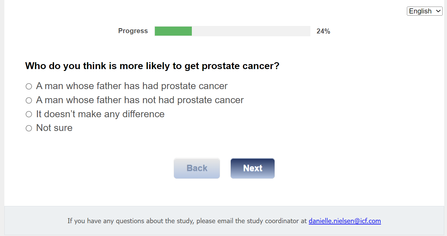This screenshot has width=447, height=236.
Task: Click the 24% progress percentage
Action: 323,31
